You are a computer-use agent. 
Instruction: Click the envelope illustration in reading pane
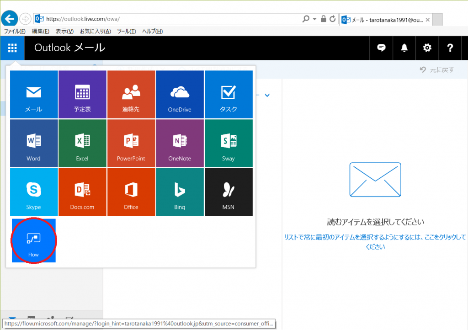pyautogui.click(x=375, y=180)
